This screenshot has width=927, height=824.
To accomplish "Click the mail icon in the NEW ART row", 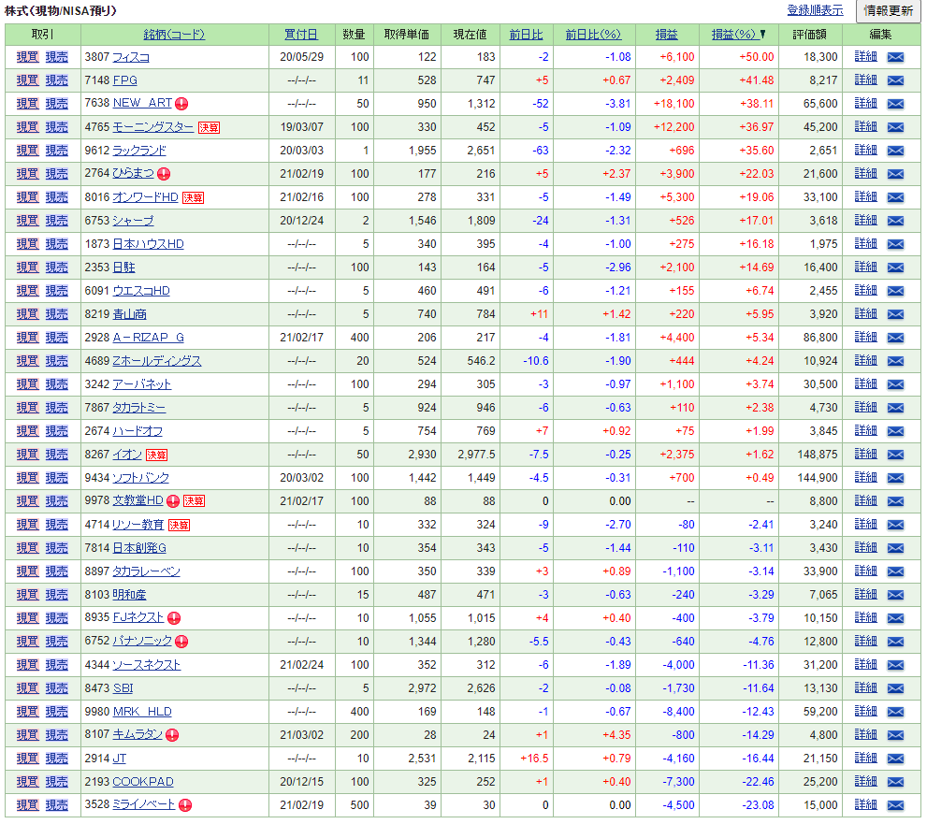I will [x=895, y=104].
